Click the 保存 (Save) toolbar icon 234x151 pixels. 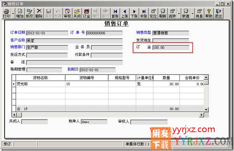(48, 13)
